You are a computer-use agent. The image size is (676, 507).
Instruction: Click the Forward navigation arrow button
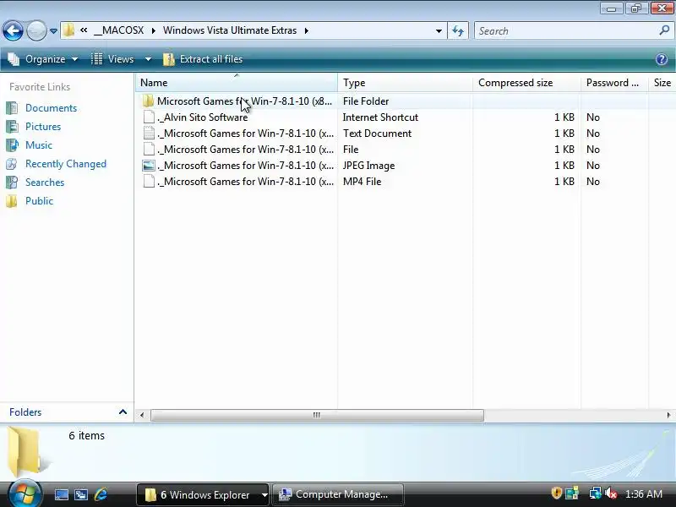[x=36, y=30]
